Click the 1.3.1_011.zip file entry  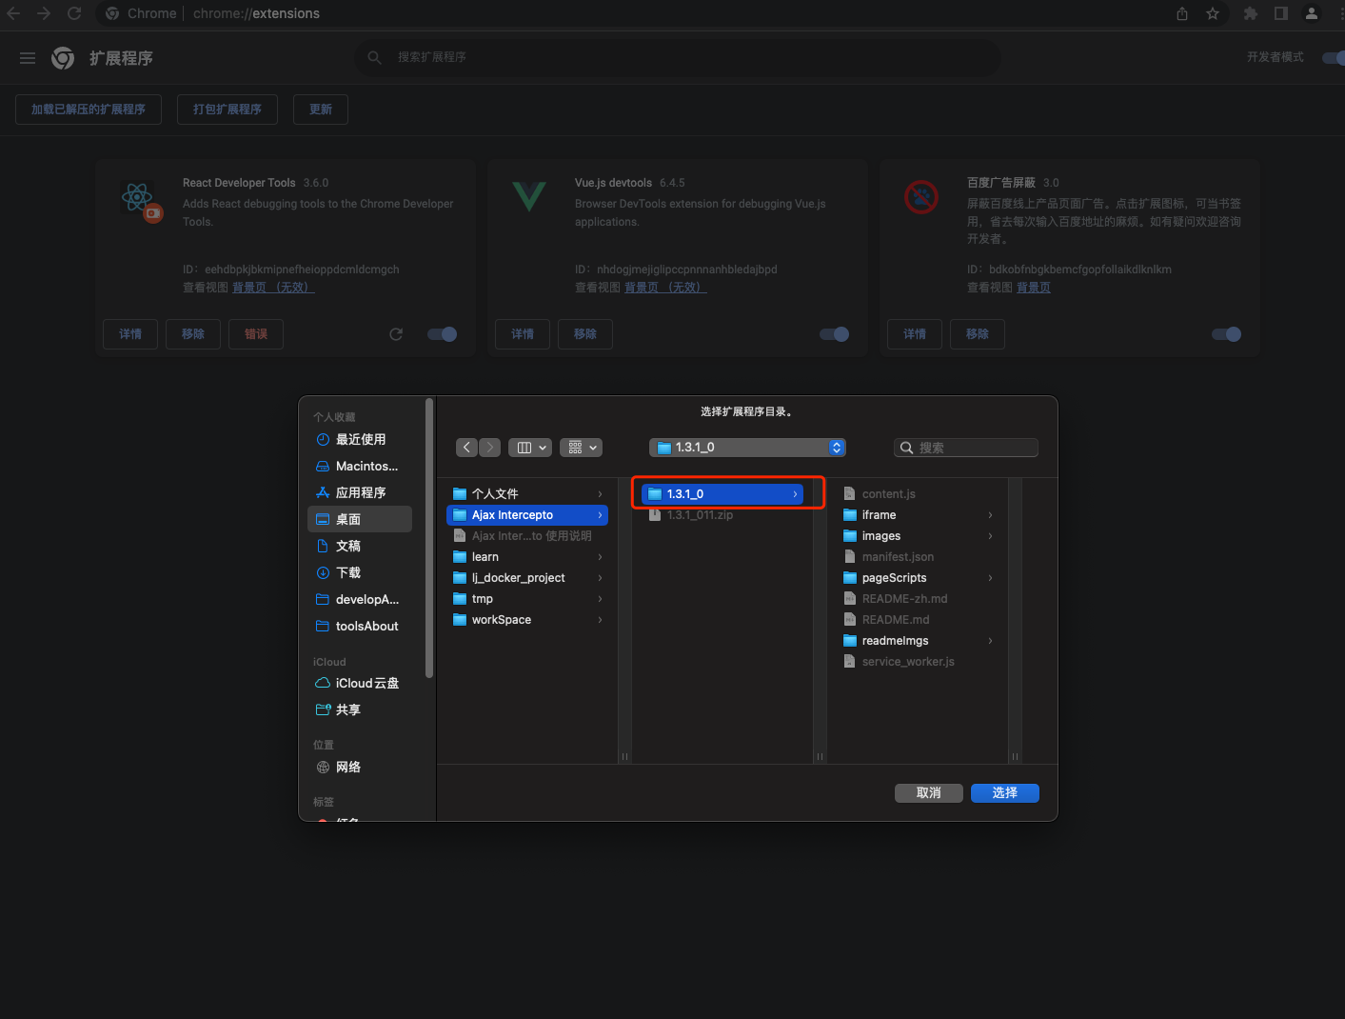pyautogui.click(x=722, y=515)
